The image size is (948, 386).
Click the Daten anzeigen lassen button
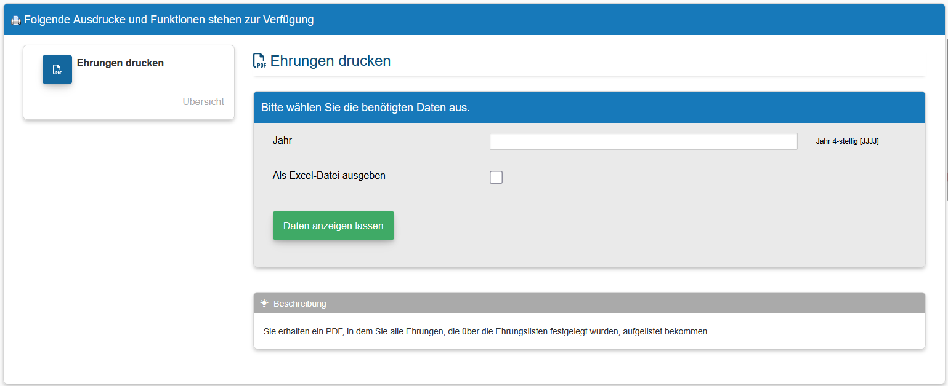[x=333, y=226]
